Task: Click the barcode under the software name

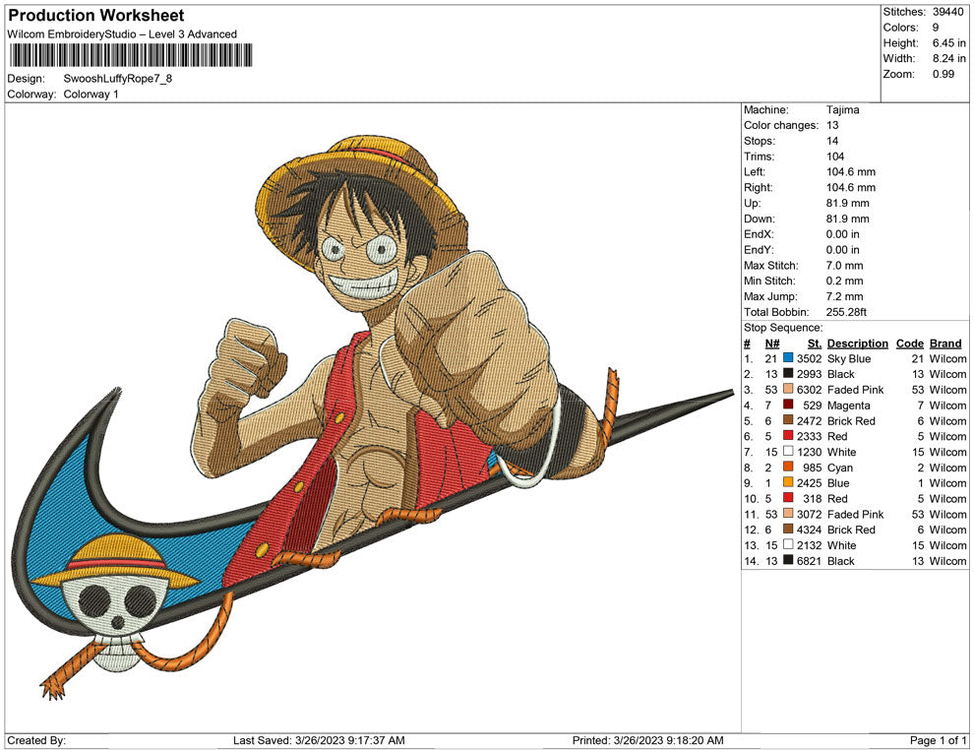Action: tap(130, 55)
